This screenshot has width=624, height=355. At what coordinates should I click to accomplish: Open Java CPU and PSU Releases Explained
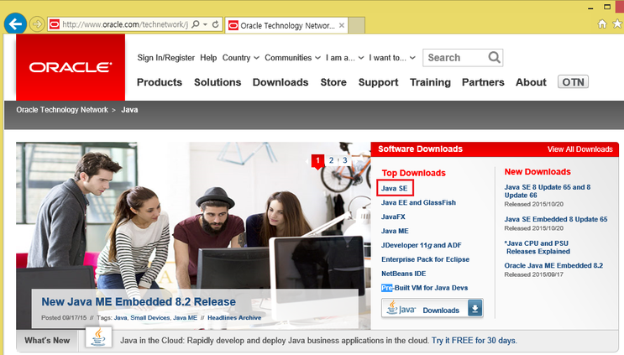537,248
